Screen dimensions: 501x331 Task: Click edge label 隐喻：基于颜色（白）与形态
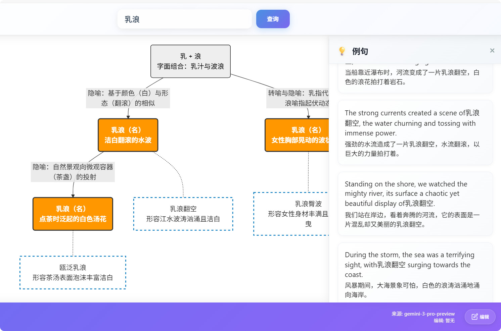click(x=128, y=98)
